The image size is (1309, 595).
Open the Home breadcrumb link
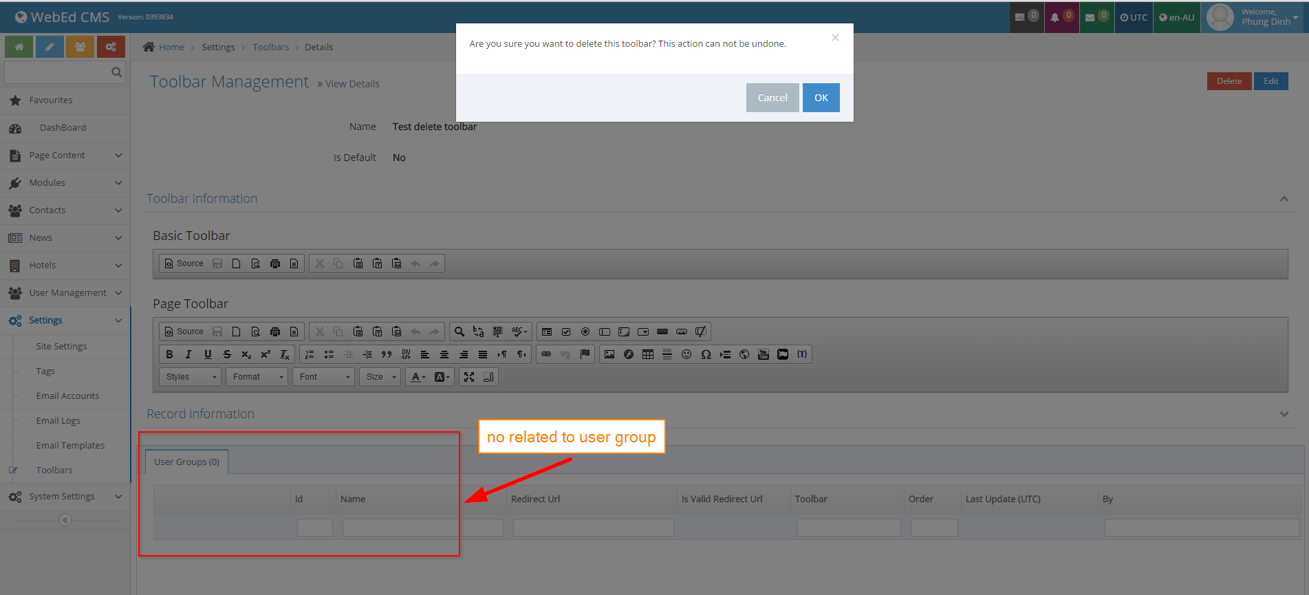pos(171,47)
